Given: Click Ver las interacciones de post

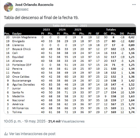Looking at the screenshot, I should 32,134.
